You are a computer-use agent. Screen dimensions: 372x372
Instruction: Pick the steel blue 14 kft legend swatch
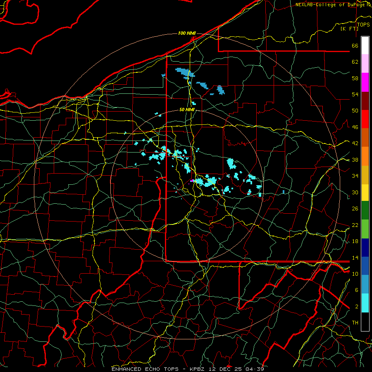pyautogui.click(x=365, y=284)
